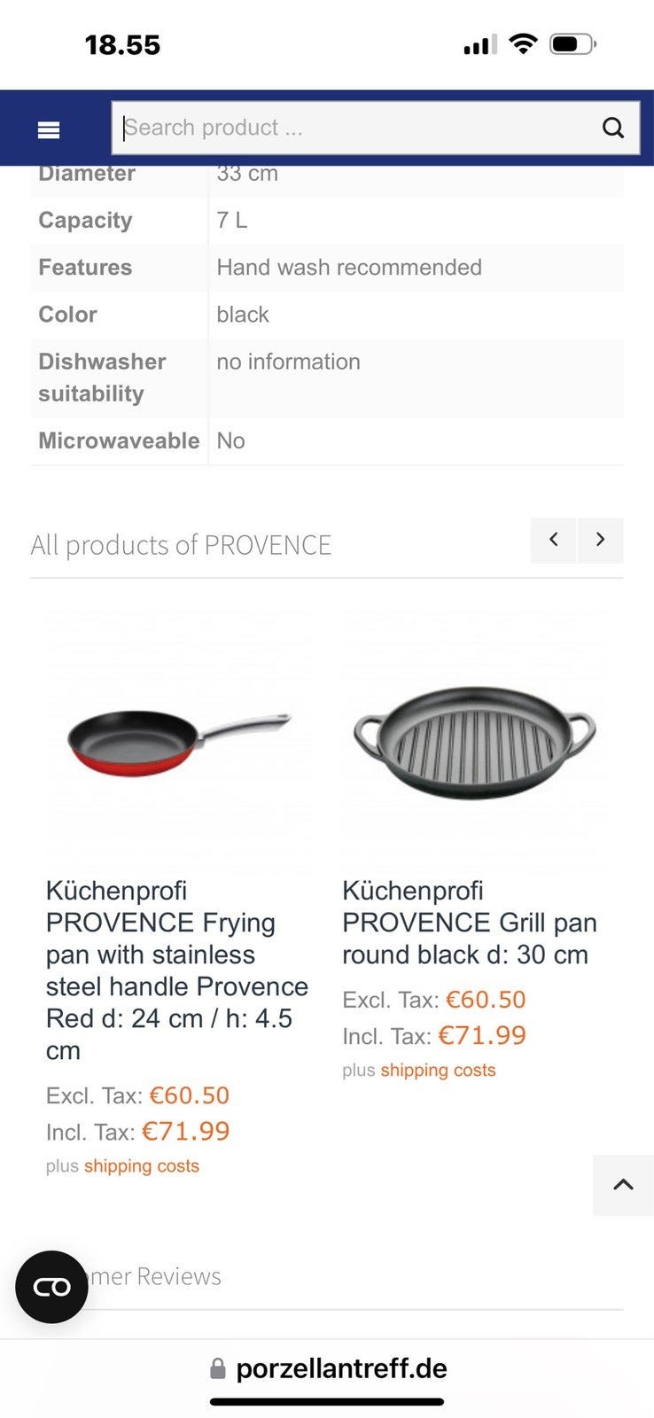The width and height of the screenshot is (654, 1418).
Task: Show previous PROVENCE products
Action: point(553,540)
